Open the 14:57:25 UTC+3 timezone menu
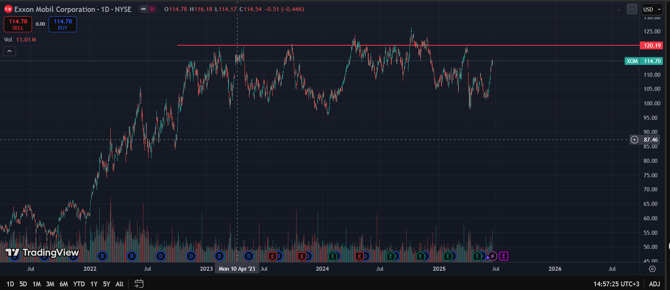 pos(616,284)
